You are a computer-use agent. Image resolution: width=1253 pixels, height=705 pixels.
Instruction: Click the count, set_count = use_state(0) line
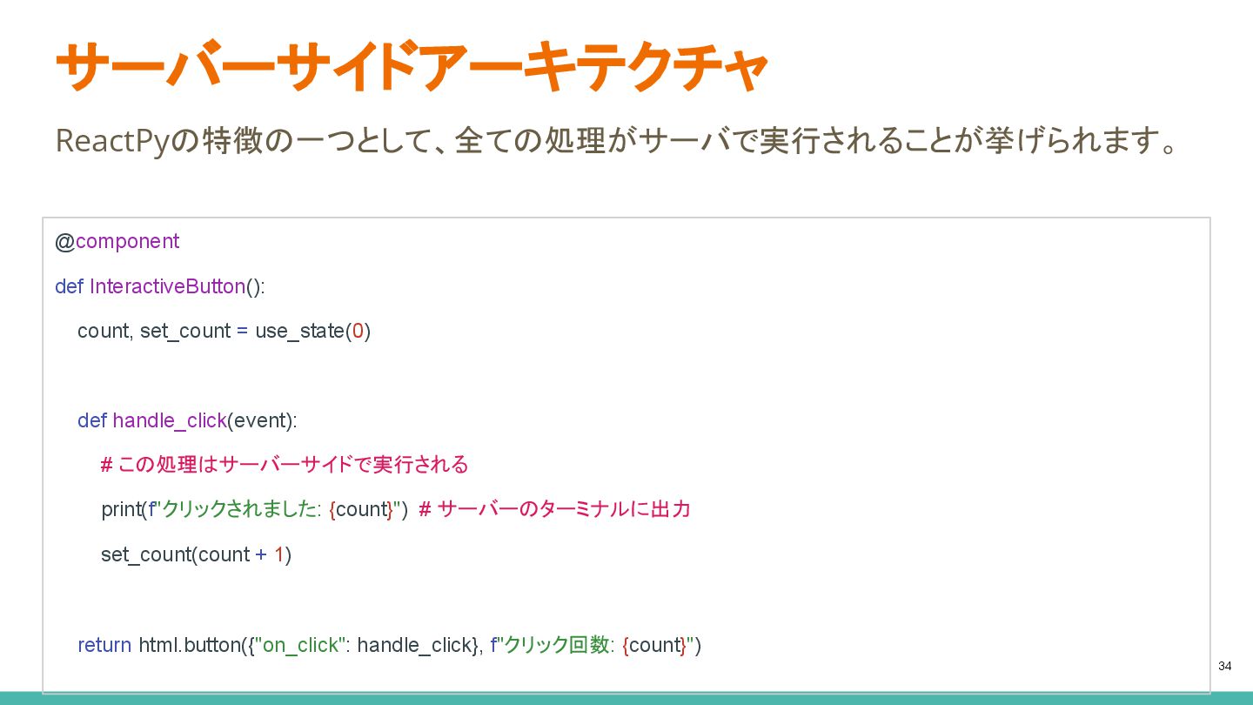click(x=224, y=332)
